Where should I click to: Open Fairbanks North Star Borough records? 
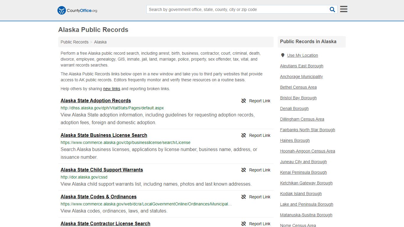coord(308,130)
